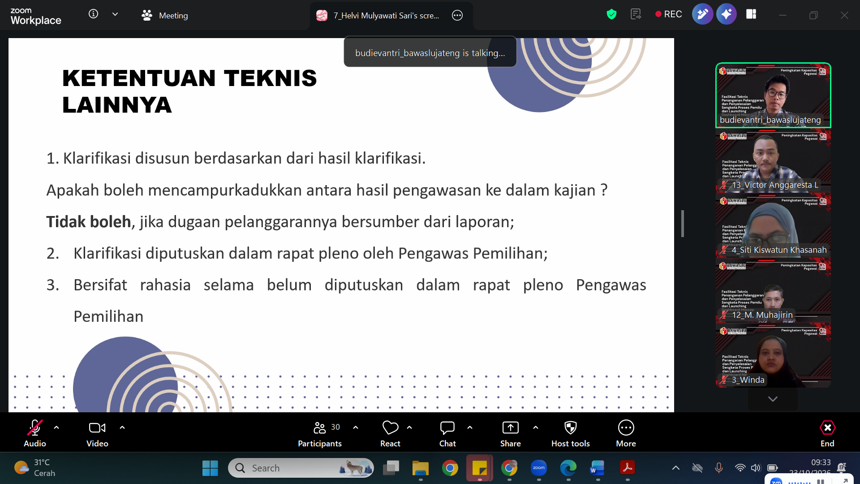This screenshot has height=484, width=860.
Task: Open the More options menu
Action: point(626,433)
